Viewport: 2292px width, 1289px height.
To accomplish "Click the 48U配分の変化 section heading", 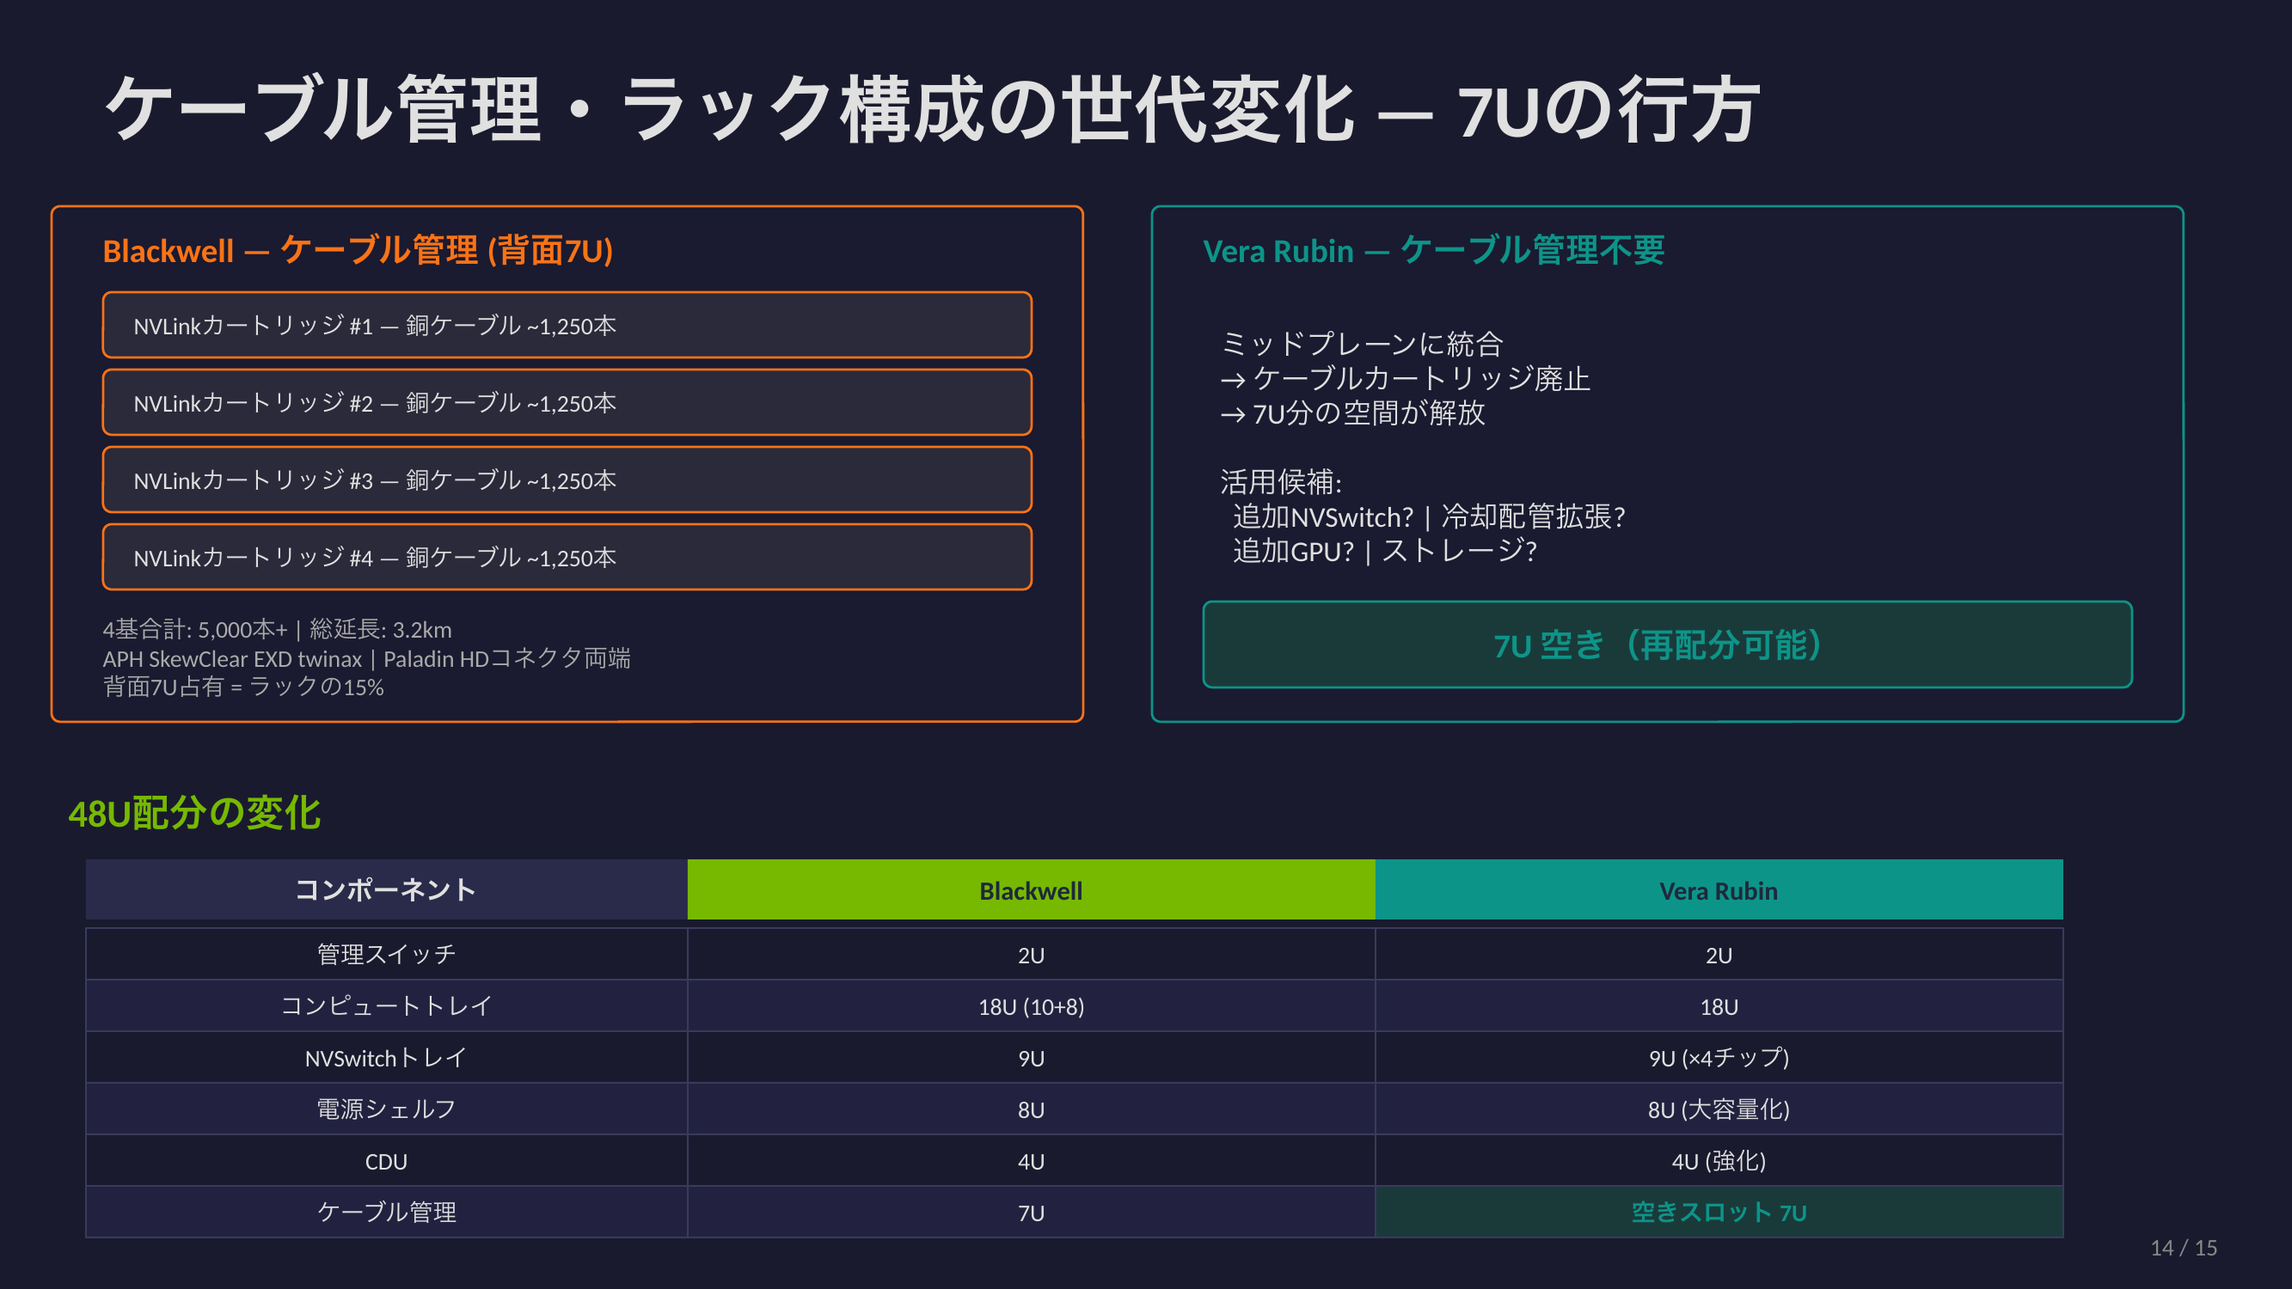I will [x=194, y=813].
